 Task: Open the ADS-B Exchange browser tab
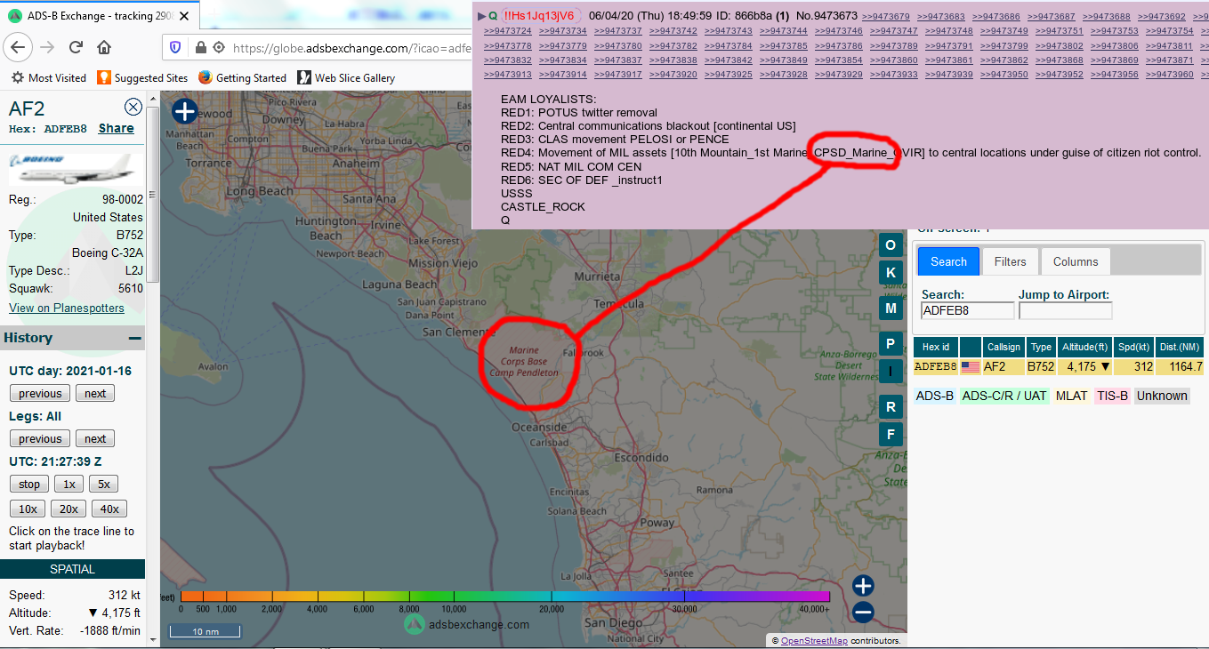[x=100, y=15]
